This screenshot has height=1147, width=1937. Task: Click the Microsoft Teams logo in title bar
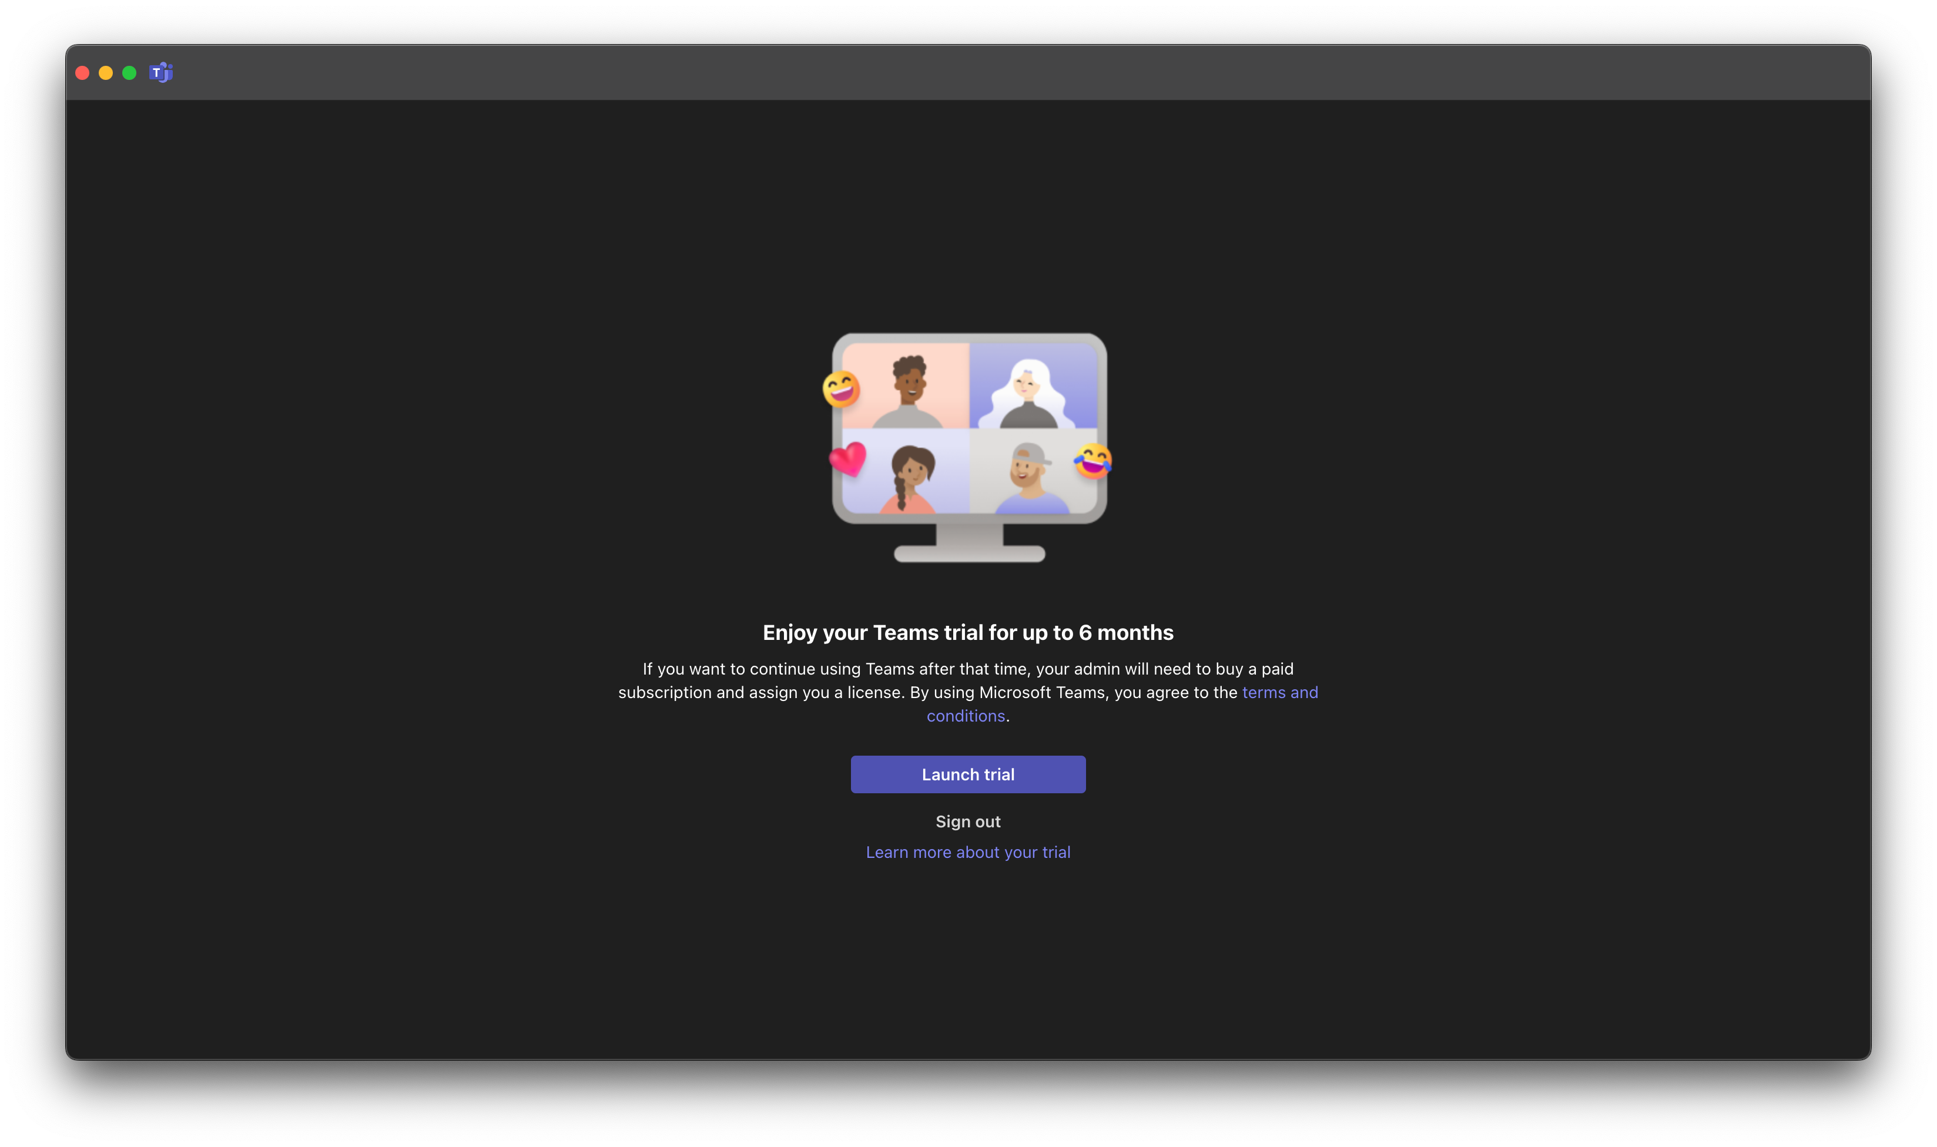(161, 73)
